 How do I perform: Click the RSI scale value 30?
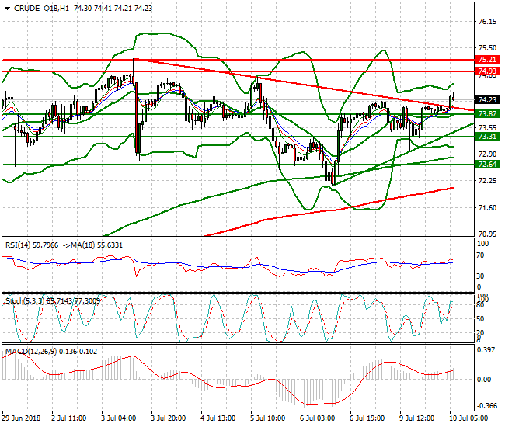point(480,276)
